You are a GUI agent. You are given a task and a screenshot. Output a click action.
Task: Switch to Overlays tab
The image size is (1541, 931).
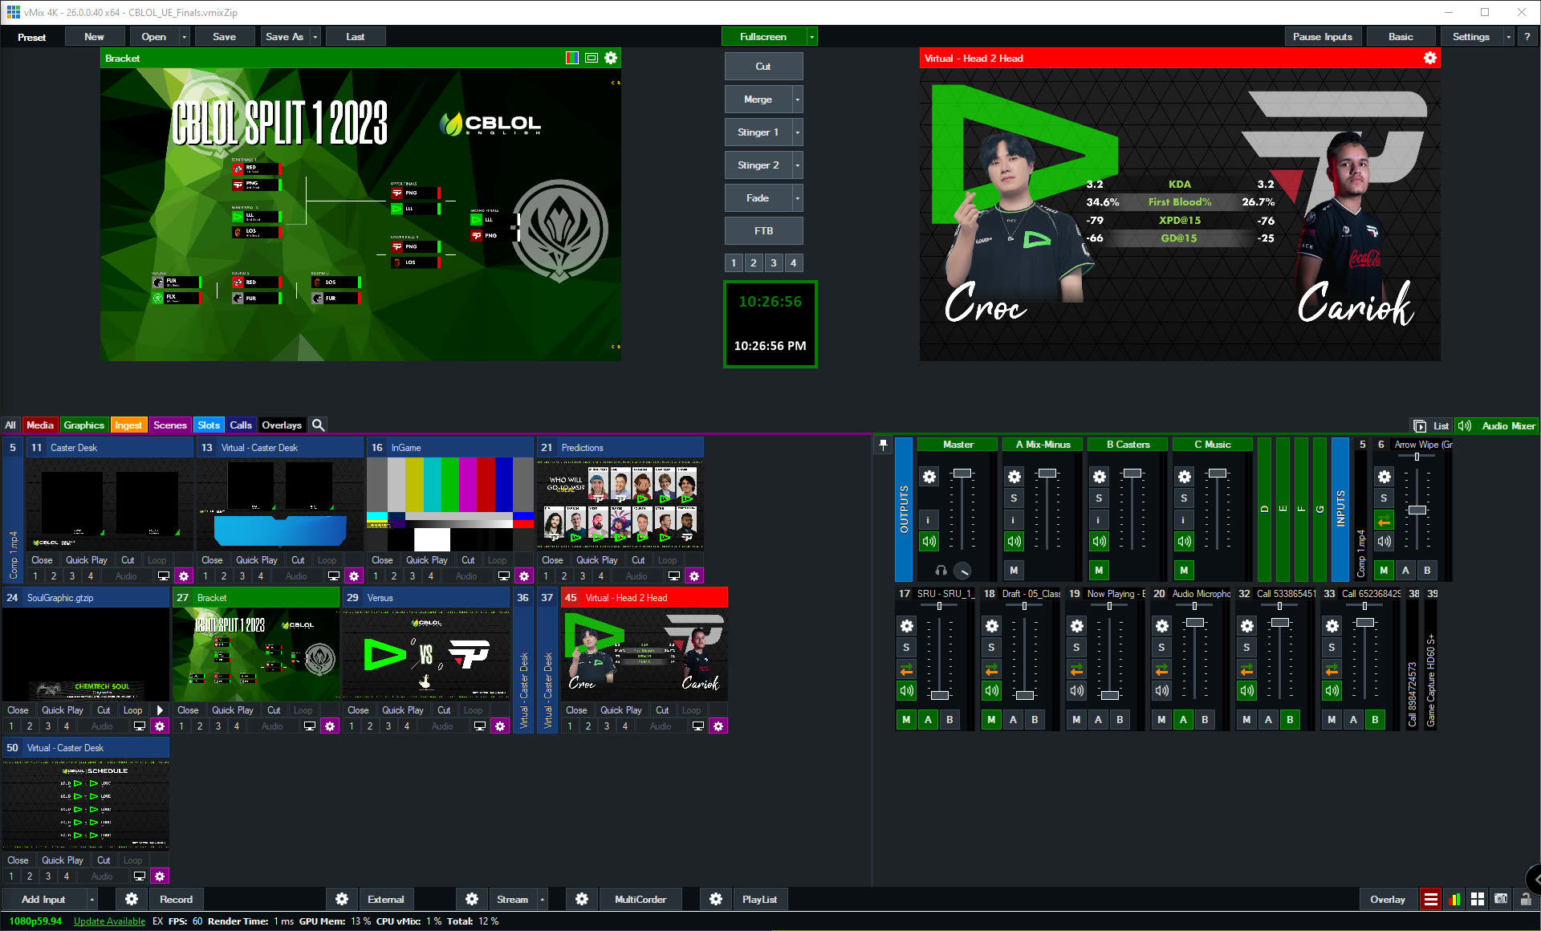pyautogui.click(x=282, y=425)
